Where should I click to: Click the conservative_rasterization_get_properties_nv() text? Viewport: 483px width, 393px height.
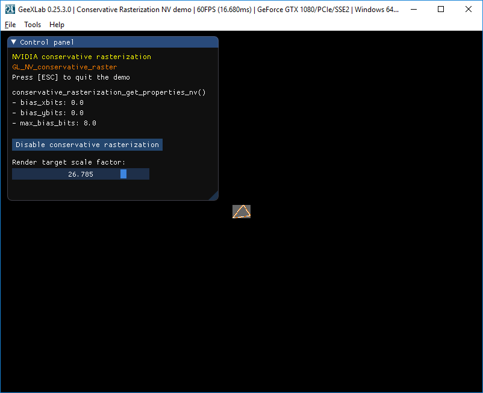point(109,92)
